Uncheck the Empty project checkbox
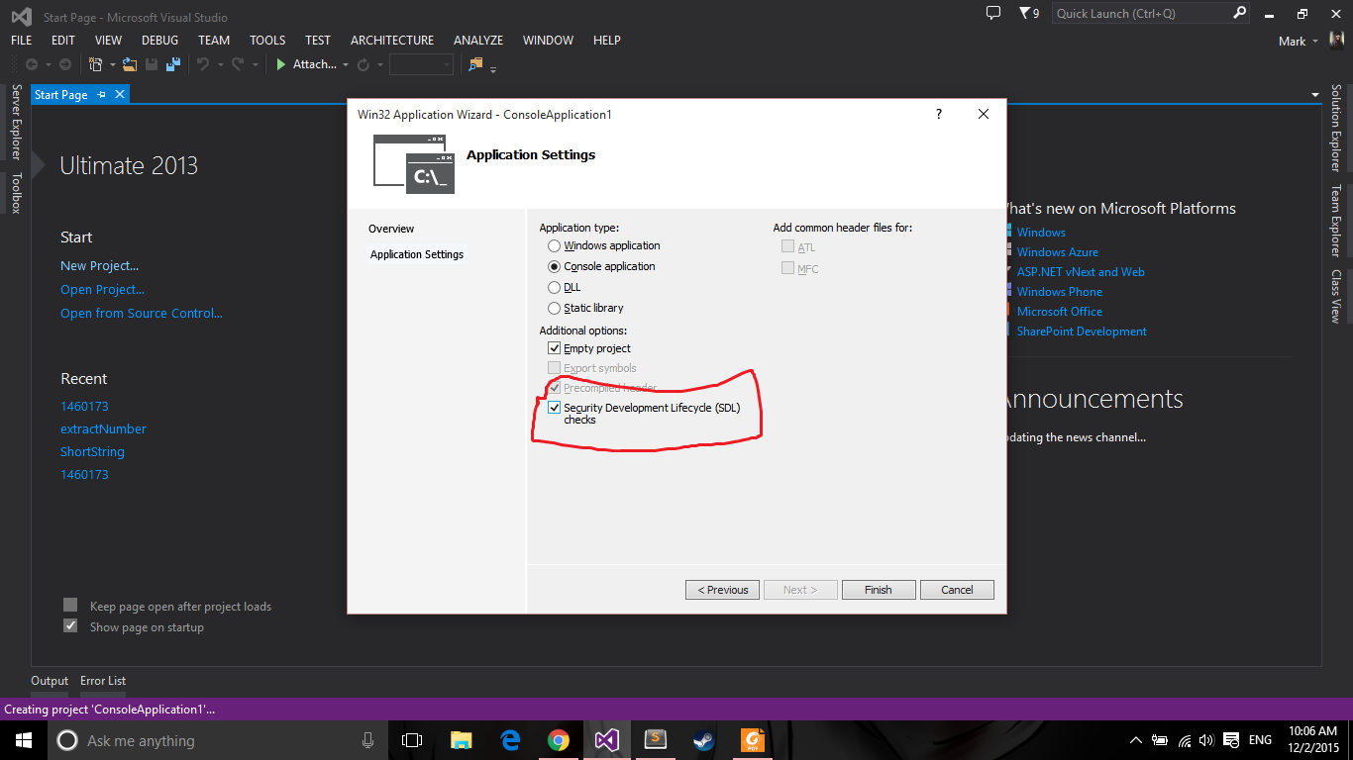 click(x=555, y=348)
